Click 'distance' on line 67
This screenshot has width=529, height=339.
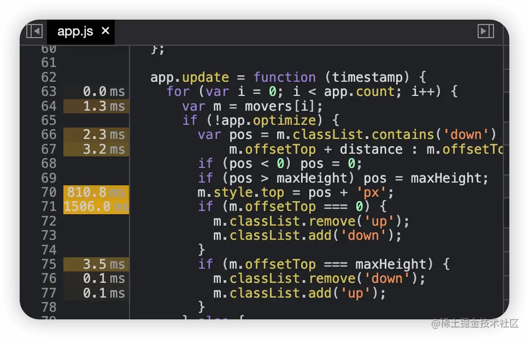371,149
